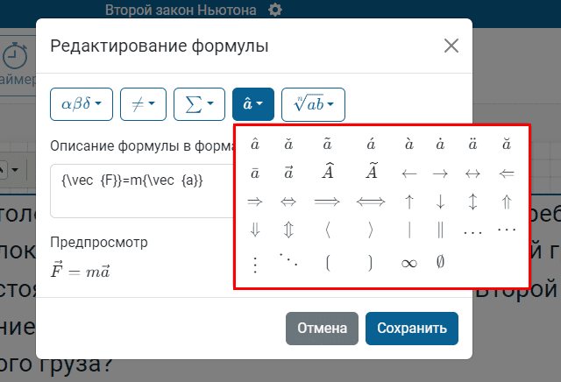Screen dimensions: 561x382
Task: Insert the vector arrow over a symbol
Action: (288, 173)
